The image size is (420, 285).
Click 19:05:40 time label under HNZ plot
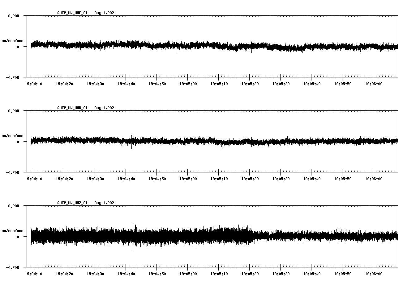[312, 274]
